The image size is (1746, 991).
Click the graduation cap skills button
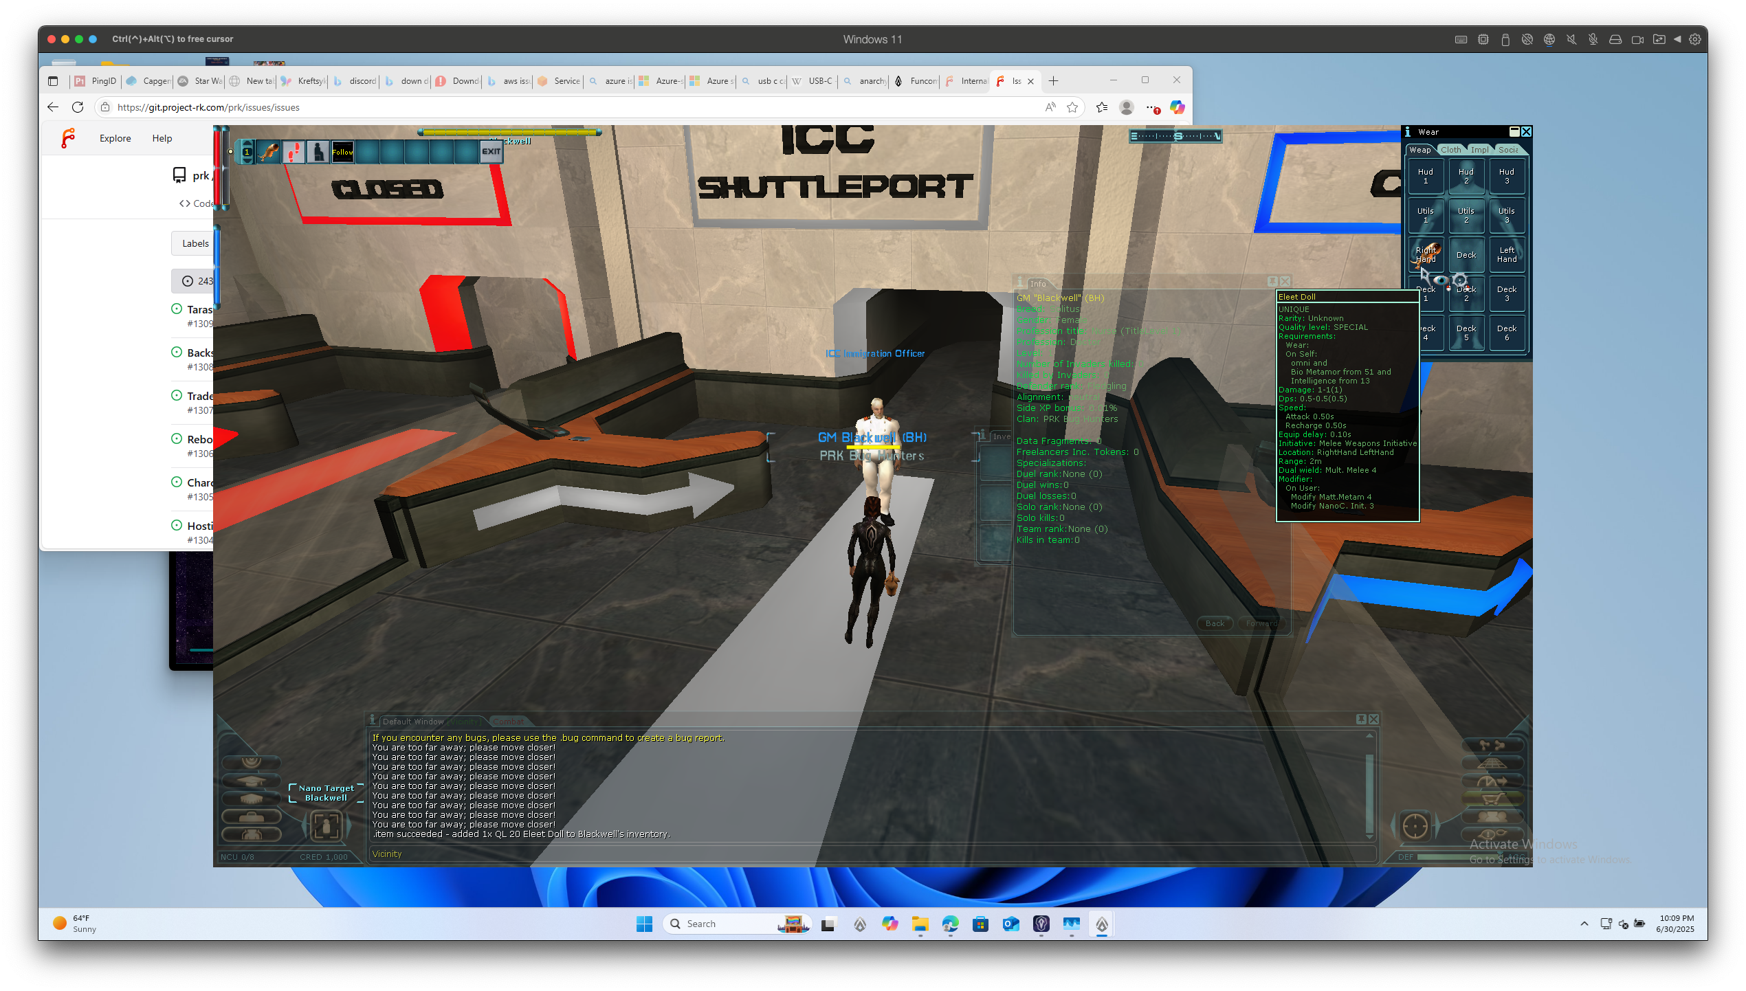[251, 781]
